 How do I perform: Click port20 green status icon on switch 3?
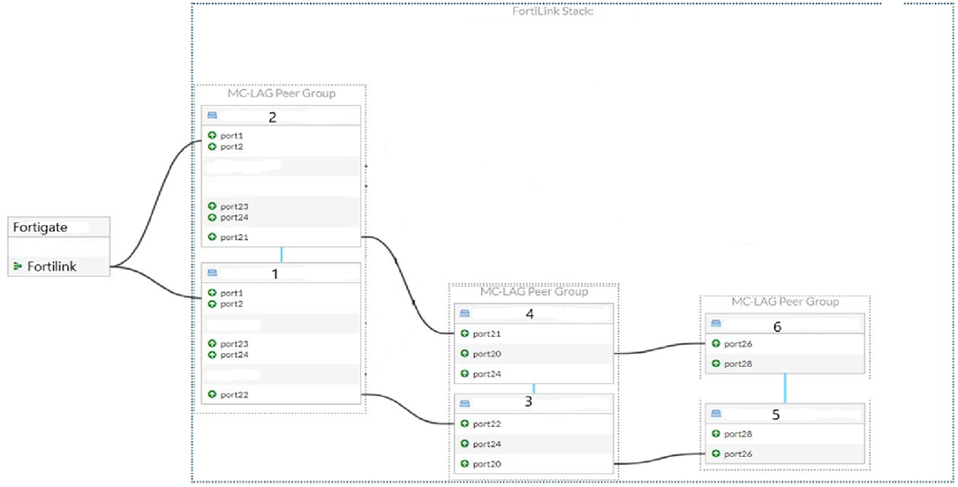click(x=464, y=464)
